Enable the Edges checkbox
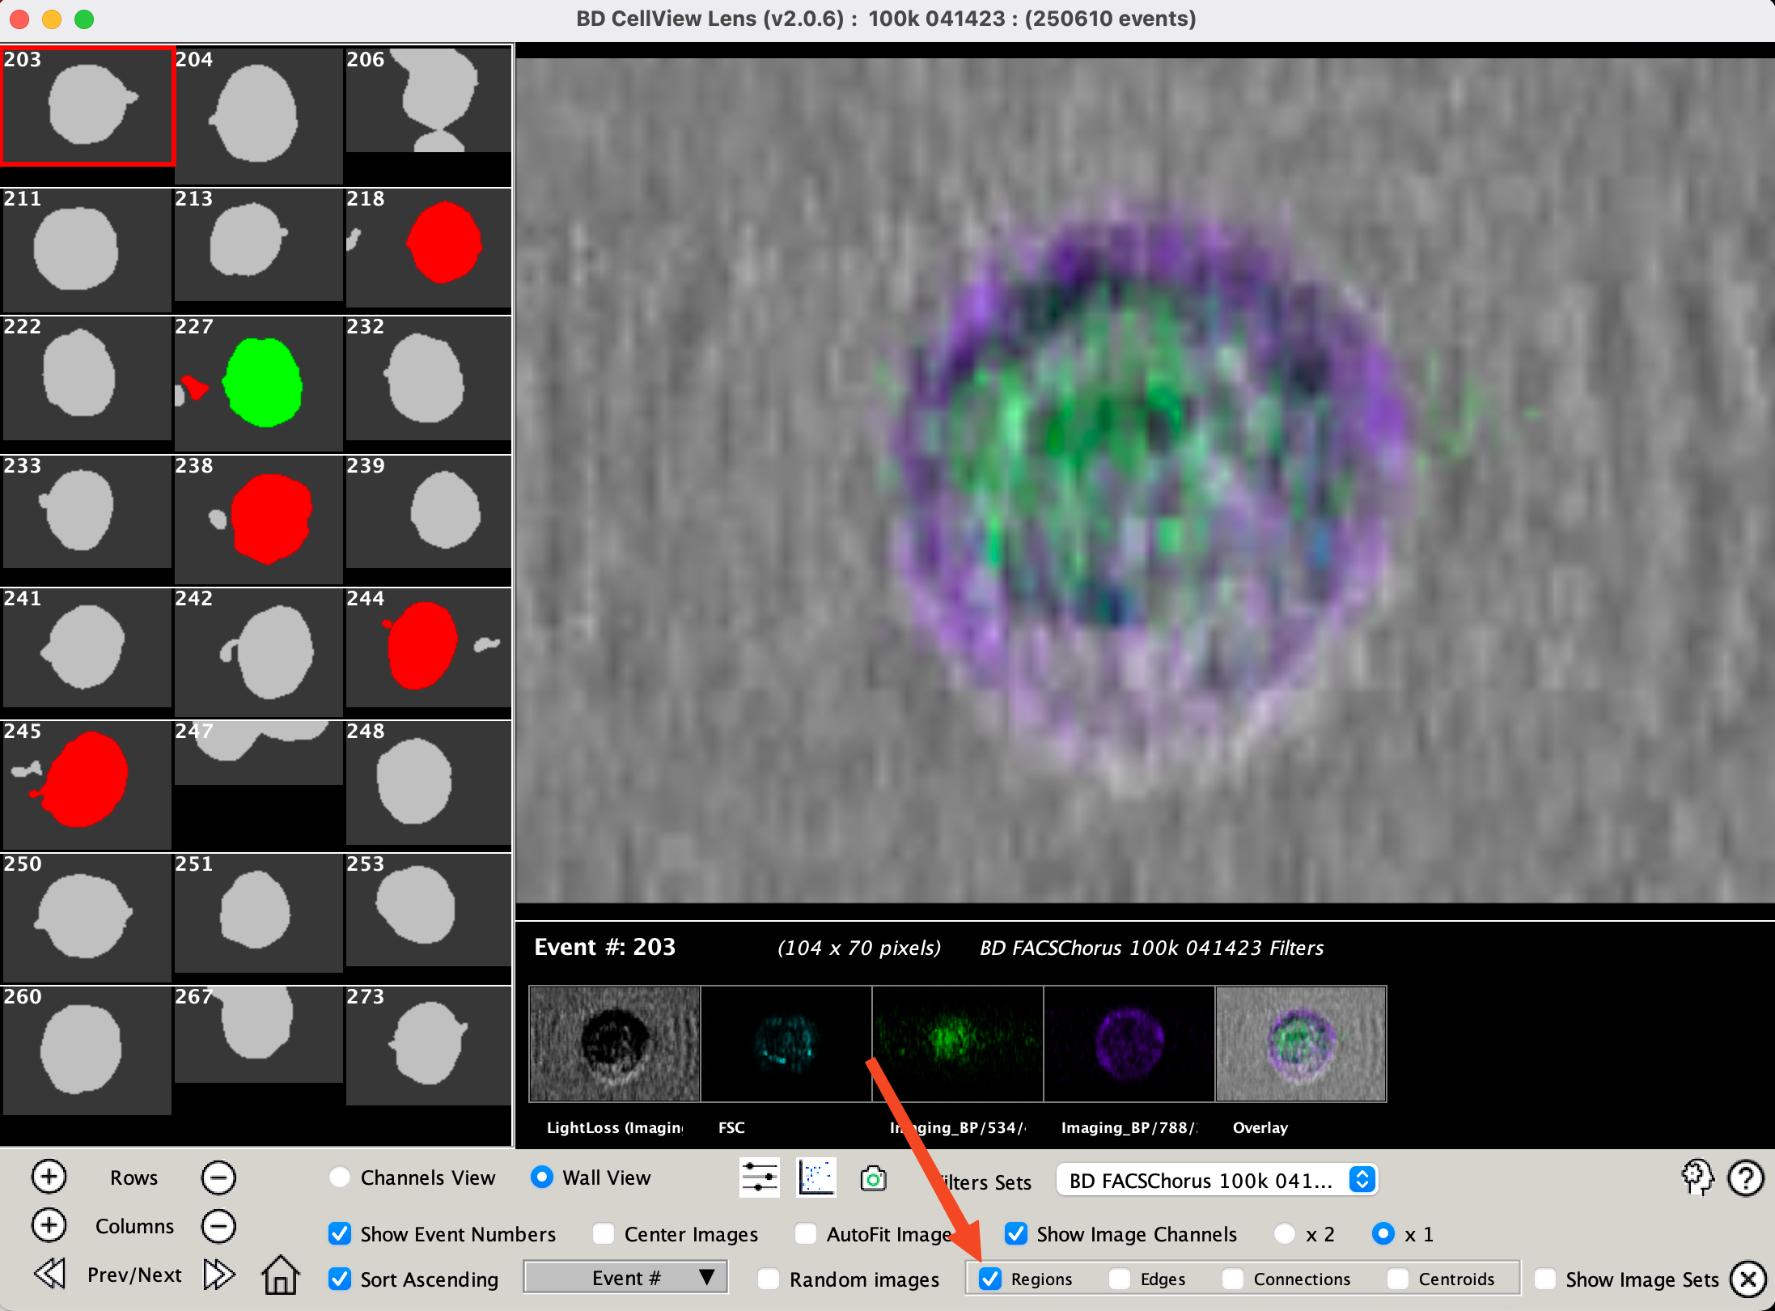The image size is (1775, 1311). pyautogui.click(x=1120, y=1279)
